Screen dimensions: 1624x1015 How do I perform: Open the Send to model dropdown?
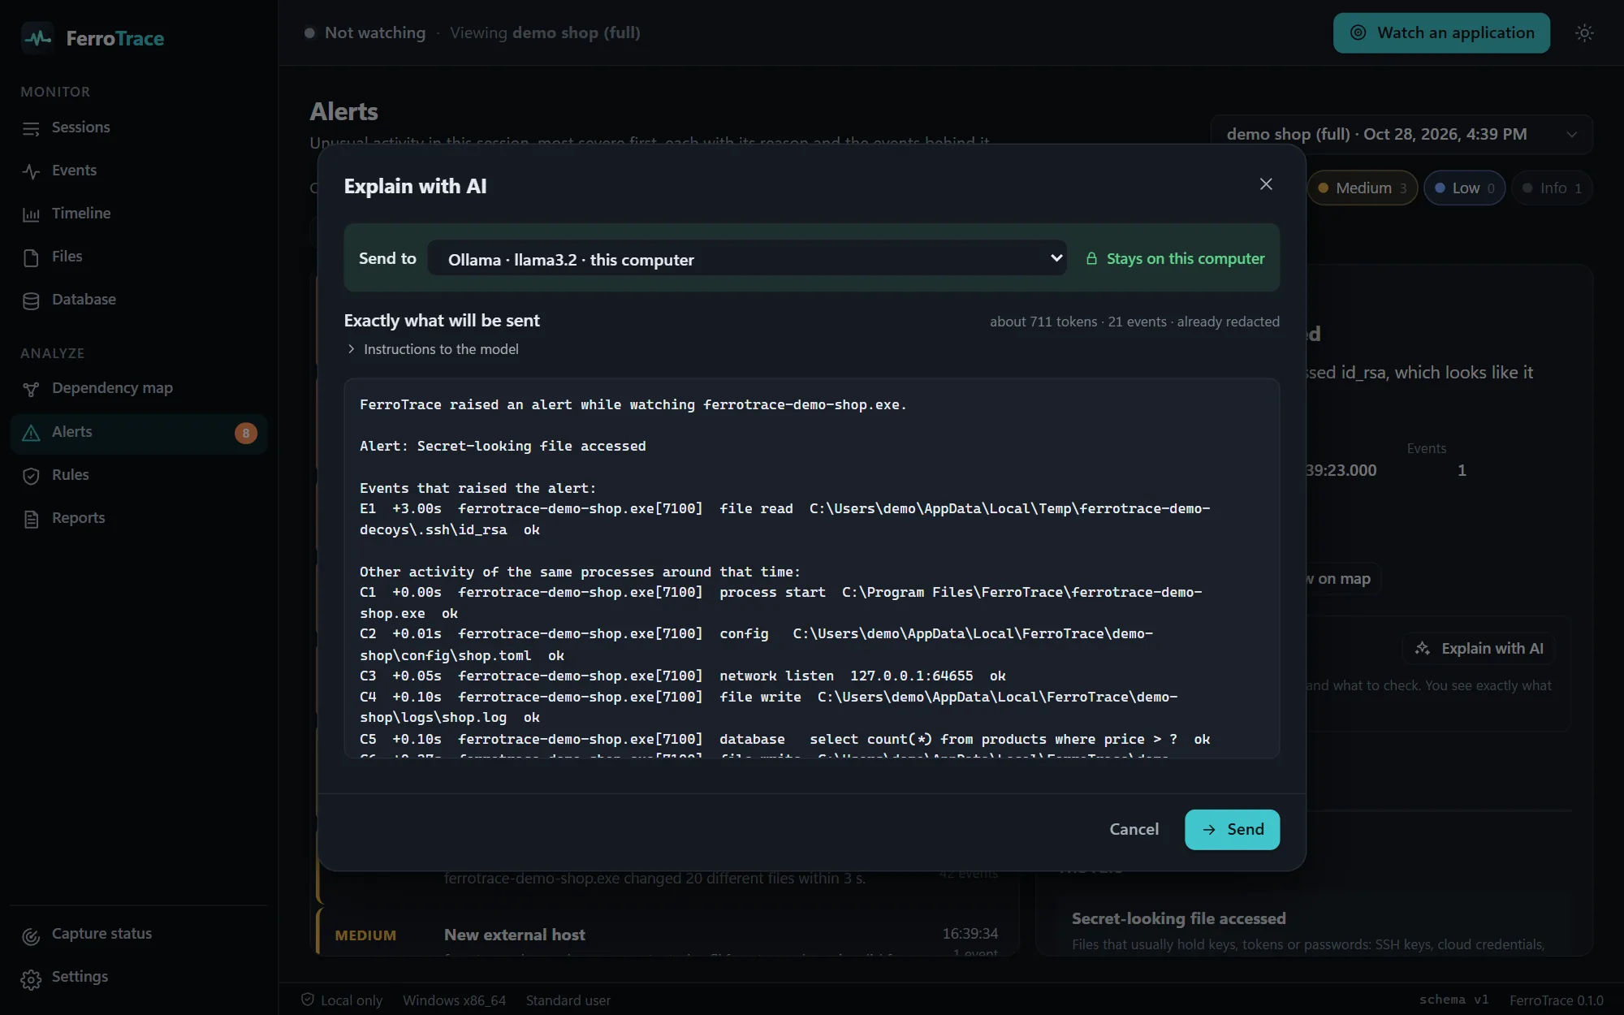click(747, 259)
